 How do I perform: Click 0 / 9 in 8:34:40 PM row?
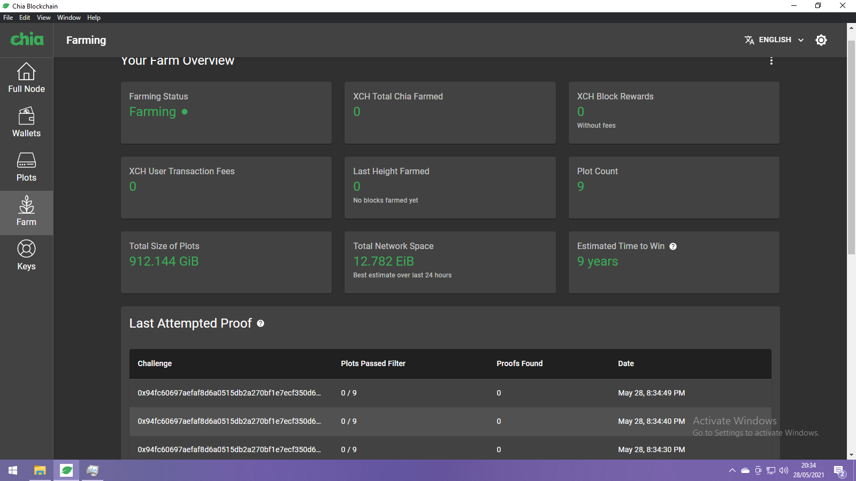pos(349,421)
